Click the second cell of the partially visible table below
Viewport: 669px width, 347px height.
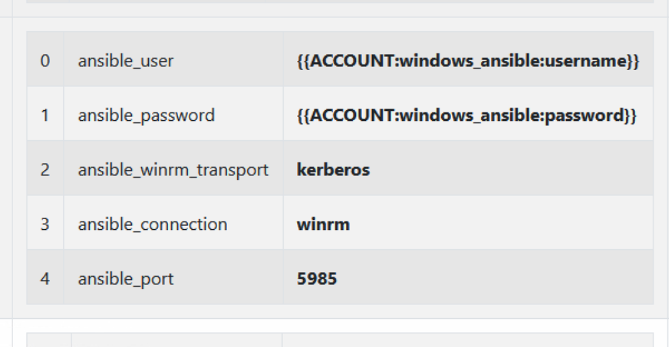point(176,340)
